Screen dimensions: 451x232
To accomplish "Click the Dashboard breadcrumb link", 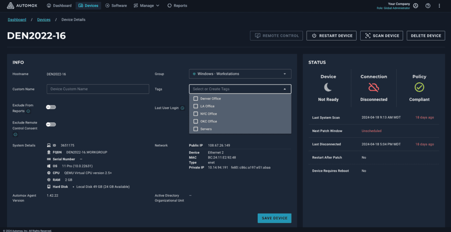I will click(x=17, y=19).
